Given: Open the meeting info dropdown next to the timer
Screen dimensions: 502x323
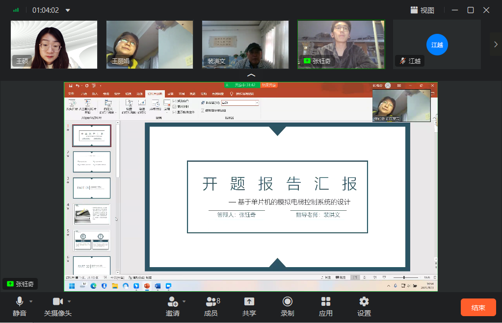Looking at the screenshot, I should pyautogui.click(x=68, y=10).
